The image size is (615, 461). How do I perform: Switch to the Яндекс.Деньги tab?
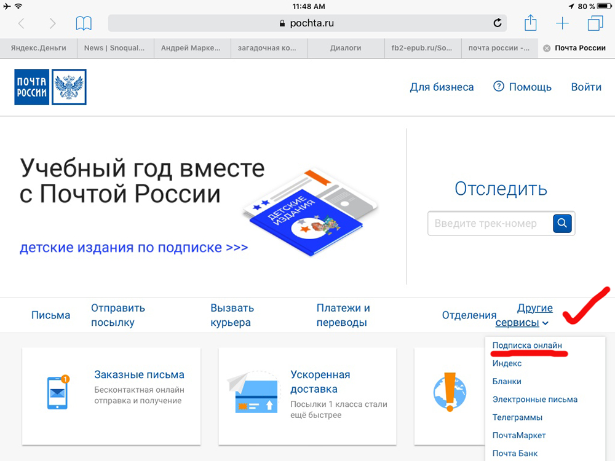tap(38, 48)
